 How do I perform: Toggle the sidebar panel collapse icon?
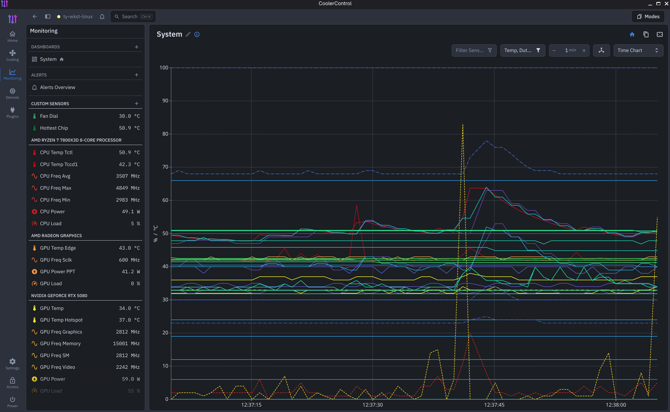point(48,17)
